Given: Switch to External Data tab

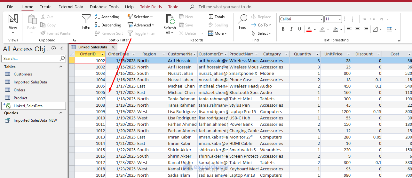Looking at the screenshot, I should (71, 7).
